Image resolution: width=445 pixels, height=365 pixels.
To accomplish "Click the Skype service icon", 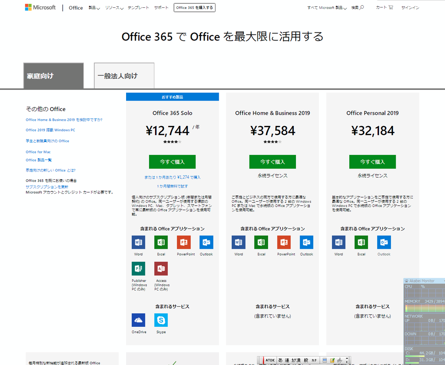I will tap(161, 320).
